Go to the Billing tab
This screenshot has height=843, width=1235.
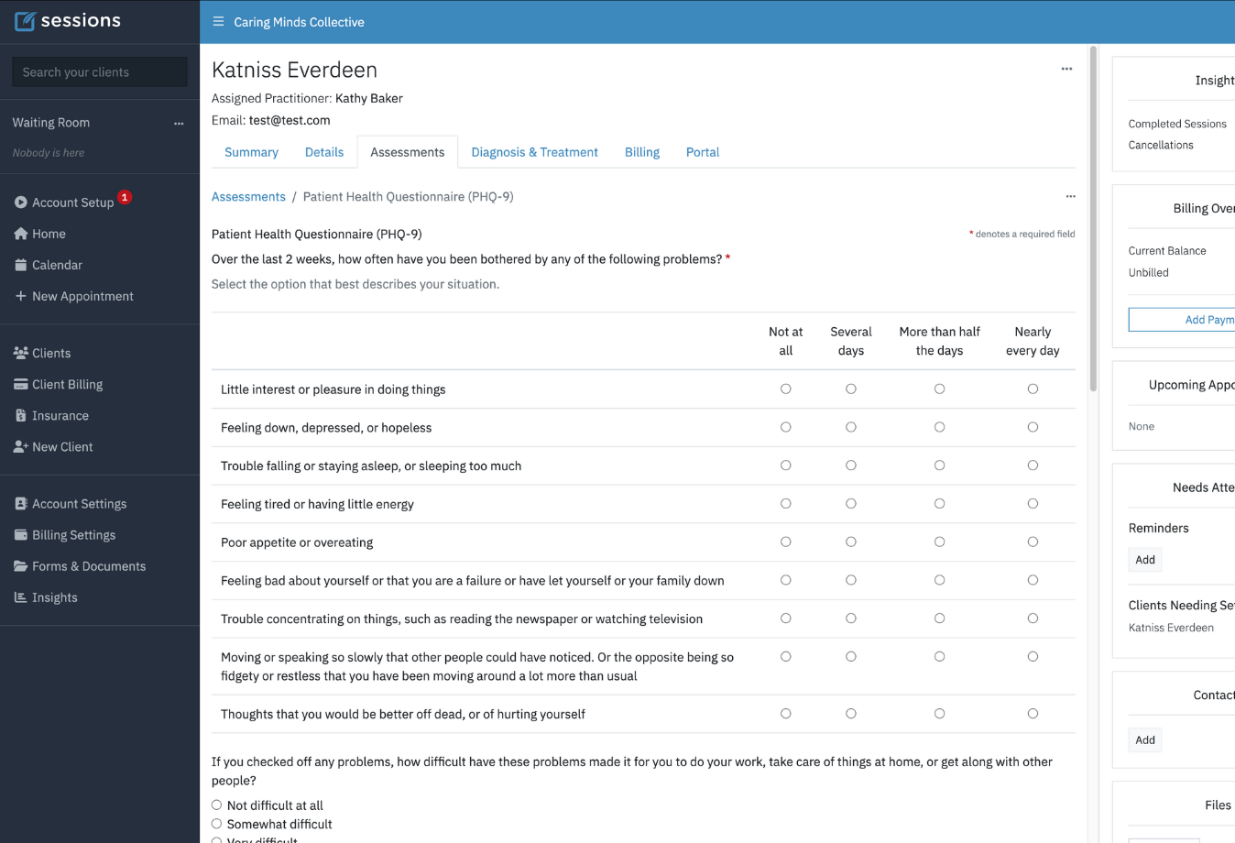642,152
